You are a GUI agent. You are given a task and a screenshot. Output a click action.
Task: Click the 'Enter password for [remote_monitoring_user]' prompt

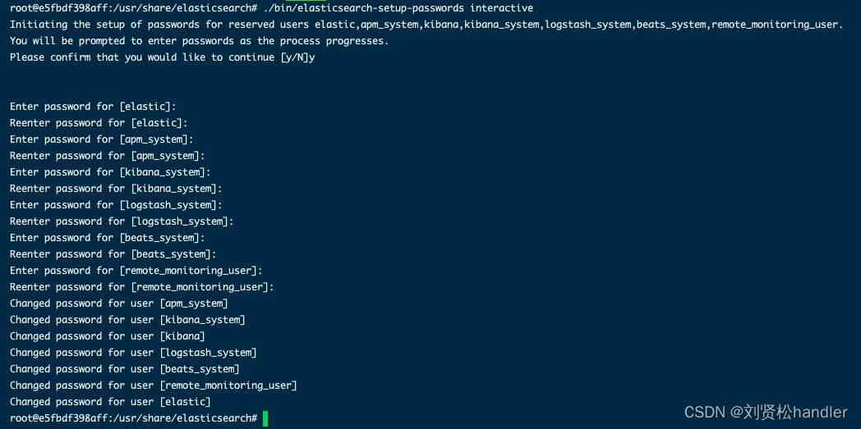pyautogui.click(x=136, y=271)
